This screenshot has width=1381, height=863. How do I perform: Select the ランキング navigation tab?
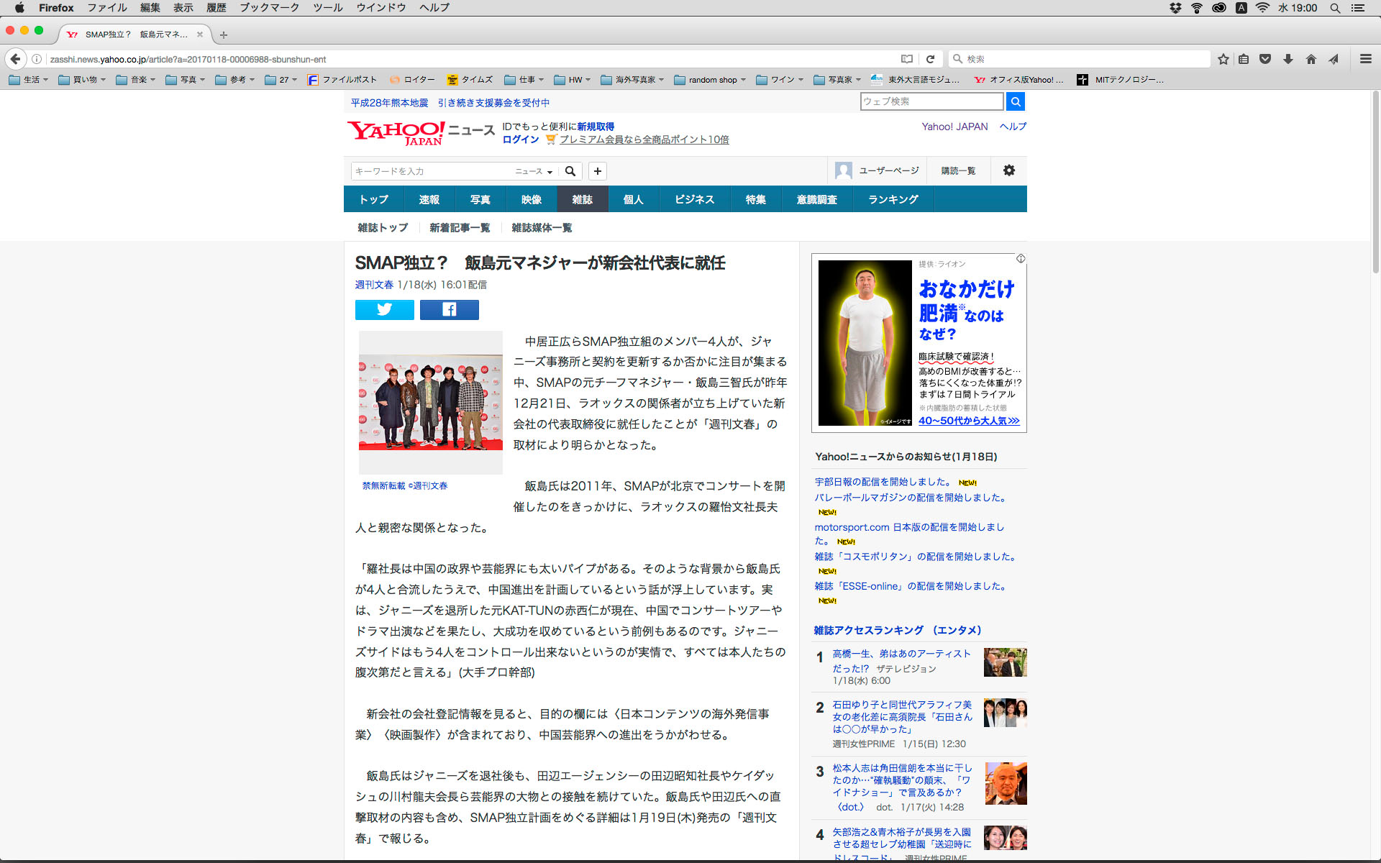pos(893,199)
